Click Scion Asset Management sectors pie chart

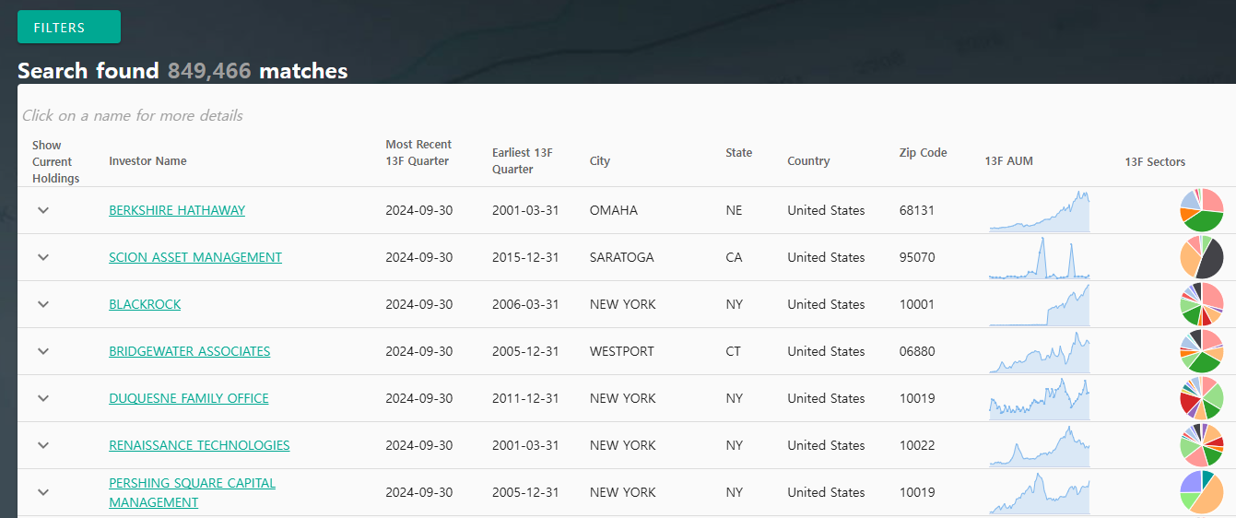1202,257
